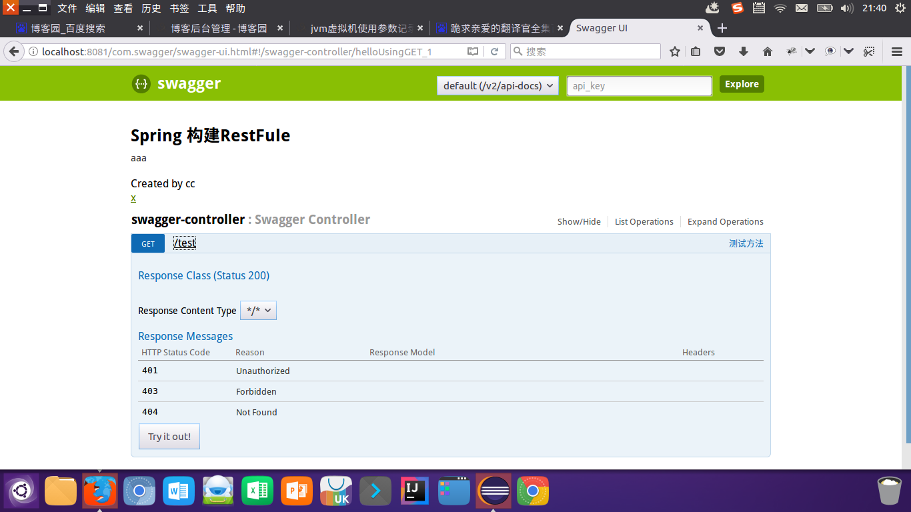Close the Swagger UI tab
911x512 pixels.
pos(700,28)
